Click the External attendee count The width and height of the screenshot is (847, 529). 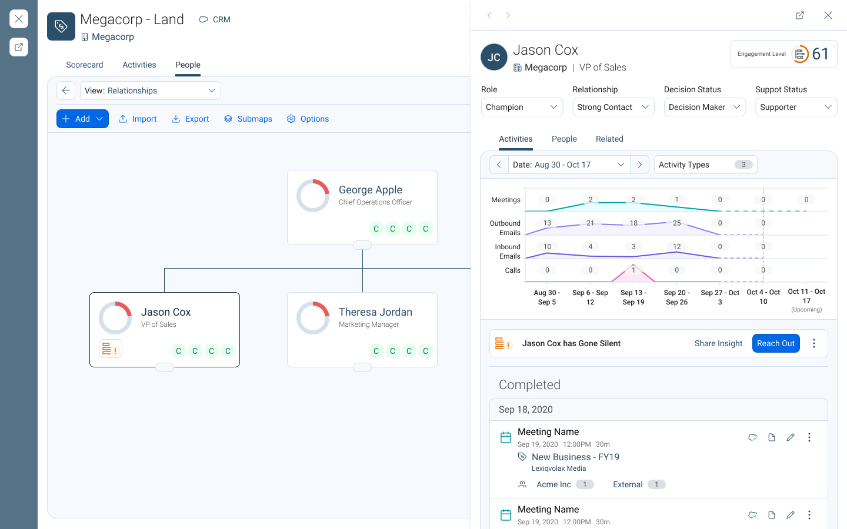[x=656, y=484]
